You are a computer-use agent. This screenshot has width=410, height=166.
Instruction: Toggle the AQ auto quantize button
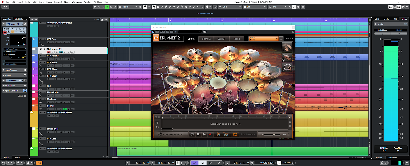point(39,163)
